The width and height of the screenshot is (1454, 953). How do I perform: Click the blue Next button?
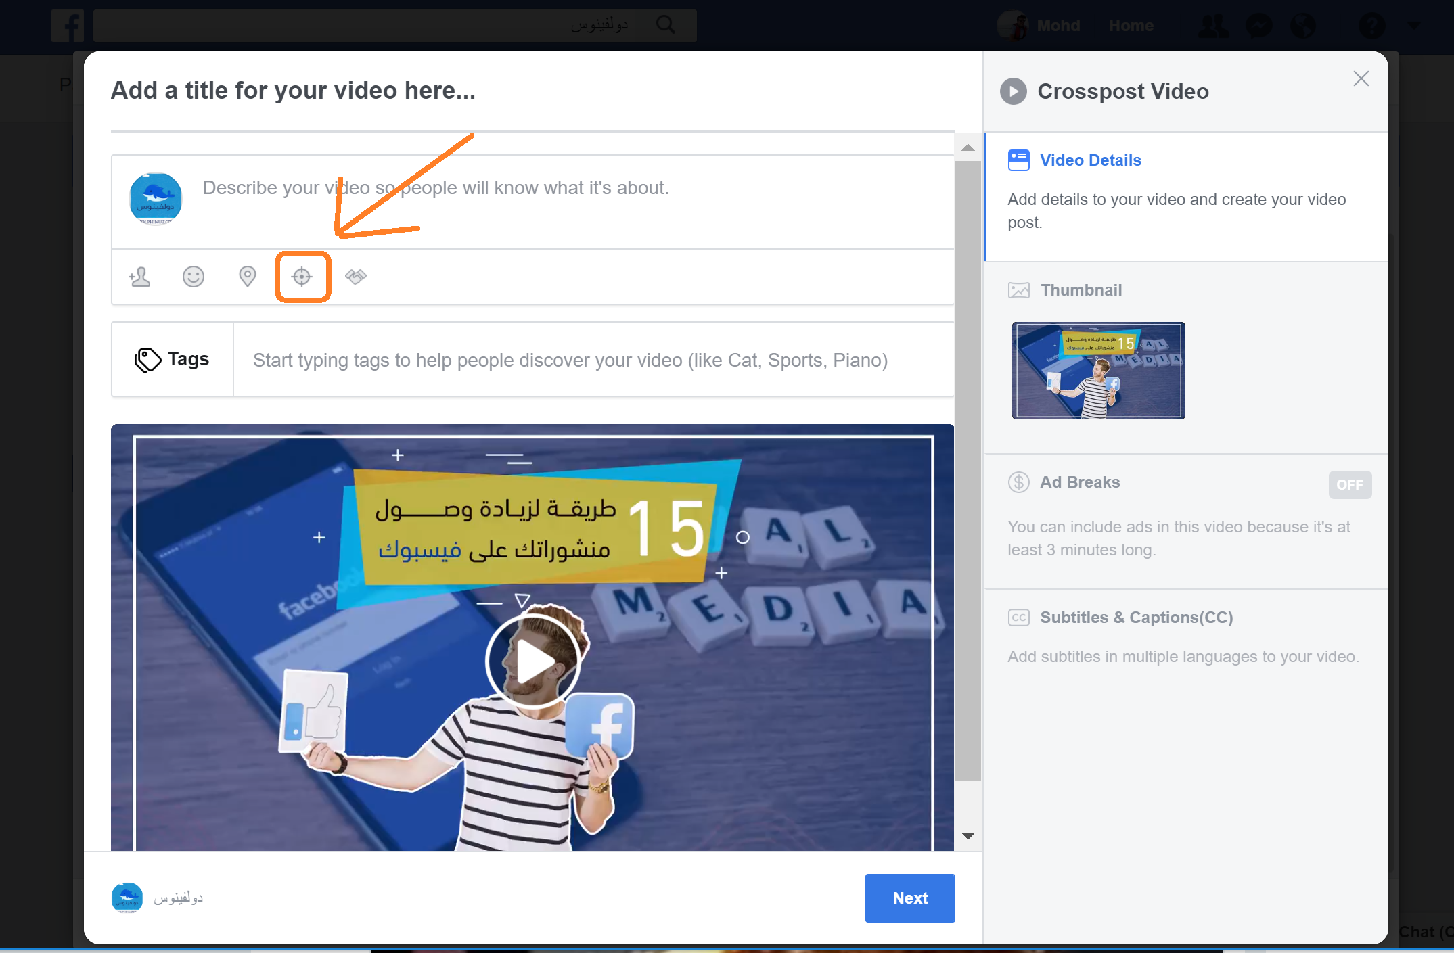pos(909,898)
